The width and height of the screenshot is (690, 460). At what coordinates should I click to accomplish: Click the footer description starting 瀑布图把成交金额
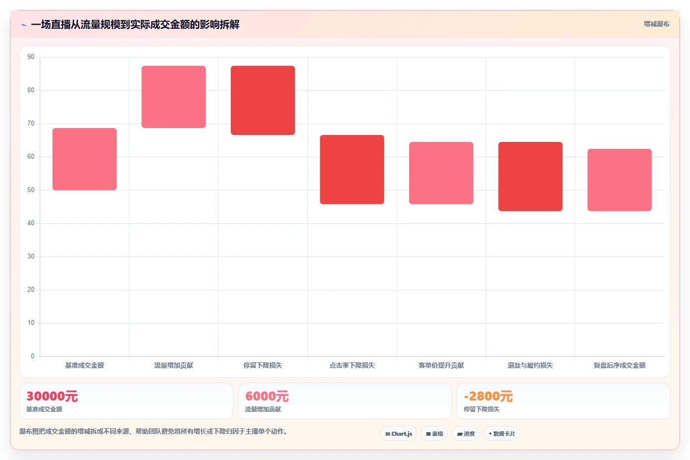153,431
